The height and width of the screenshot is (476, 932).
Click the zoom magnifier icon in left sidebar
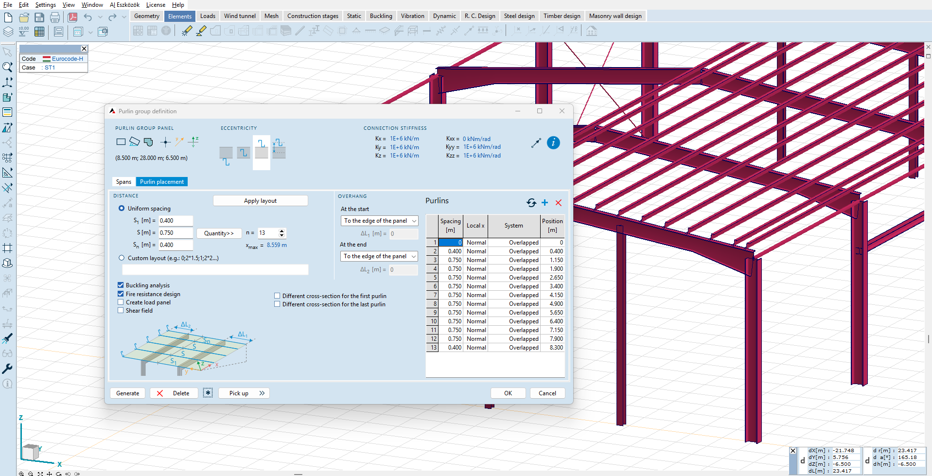(x=7, y=67)
